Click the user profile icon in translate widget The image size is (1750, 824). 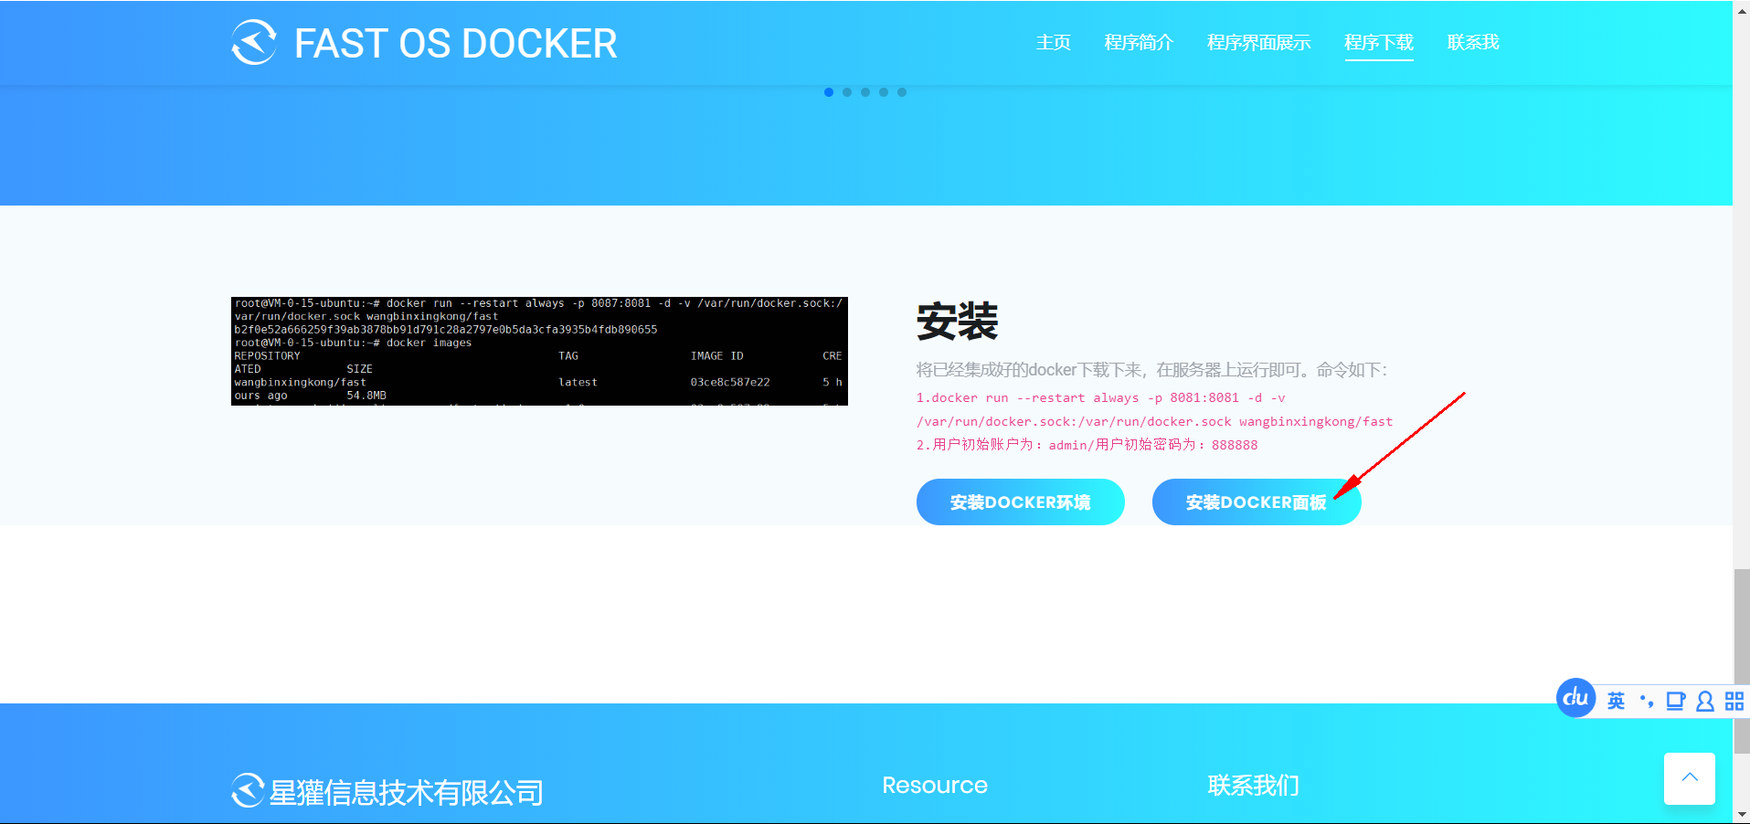pos(1704,701)
